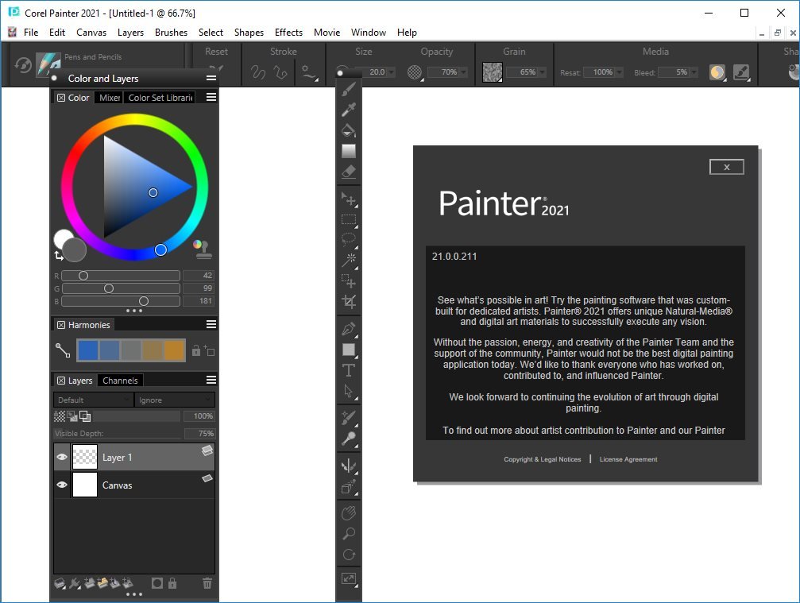The image size is (800, 603).
Task: Choose the Freehand Strokes icon
Action: tap(258, 72)
